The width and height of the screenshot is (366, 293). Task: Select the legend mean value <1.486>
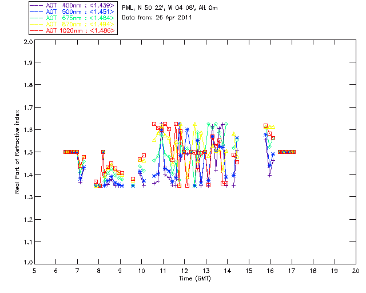tap(102, 30)
